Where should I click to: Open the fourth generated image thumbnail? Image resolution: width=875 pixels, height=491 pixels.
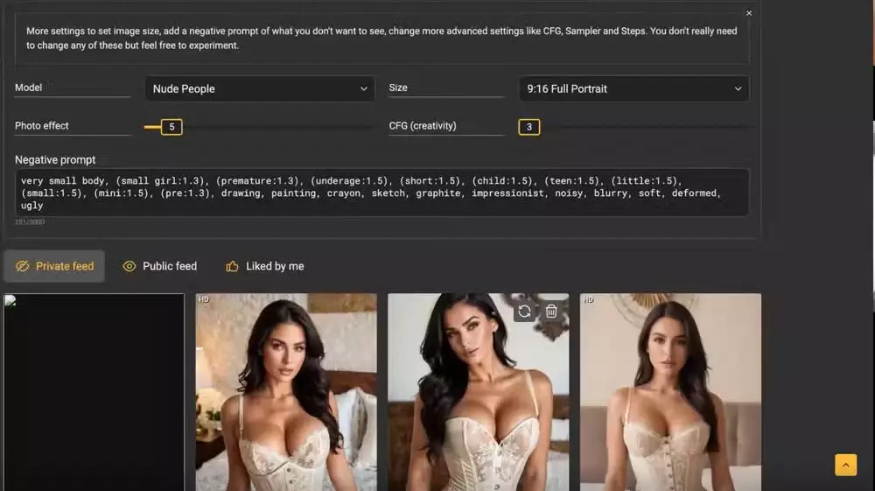point(670,394)
